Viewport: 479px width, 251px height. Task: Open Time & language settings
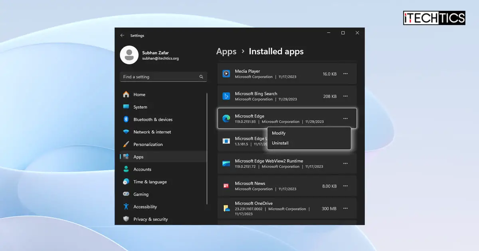[x=163, y=182]
